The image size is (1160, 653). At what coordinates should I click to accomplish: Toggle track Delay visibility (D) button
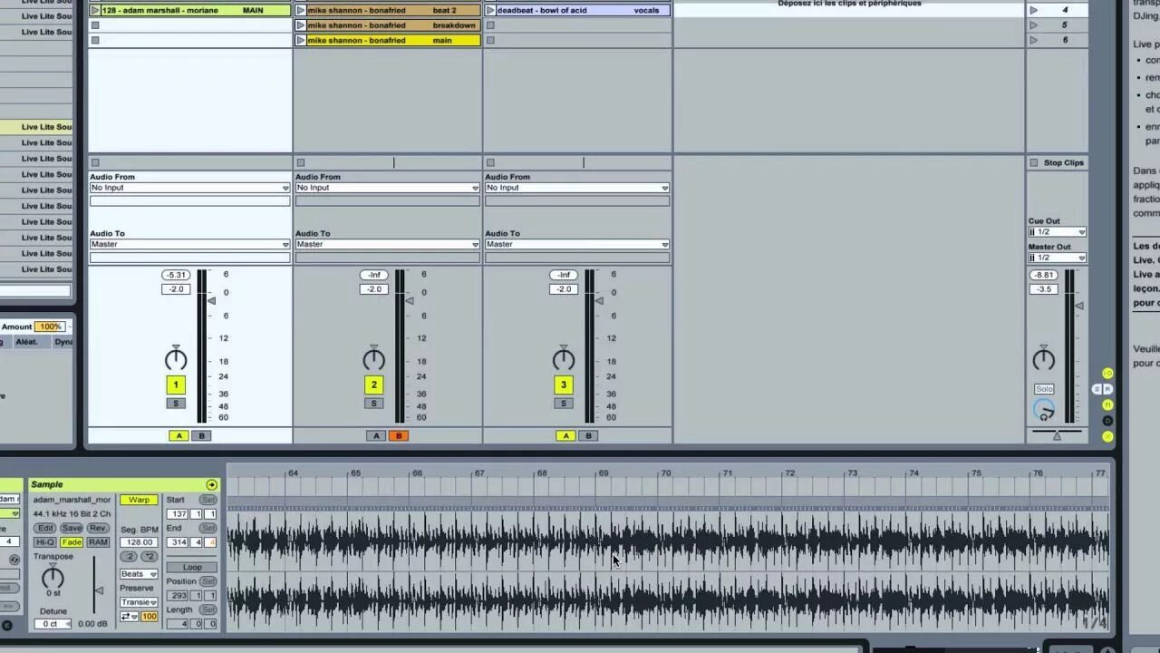click(1107, 421)
